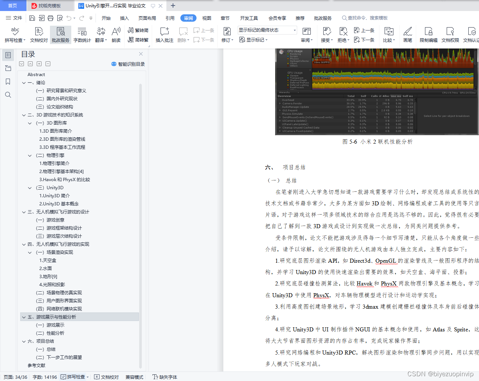Open the 开始 (Home) ribbon tab
Image resolution: width=479 pixels, height=381 pixels.
(x=106, y=18)
